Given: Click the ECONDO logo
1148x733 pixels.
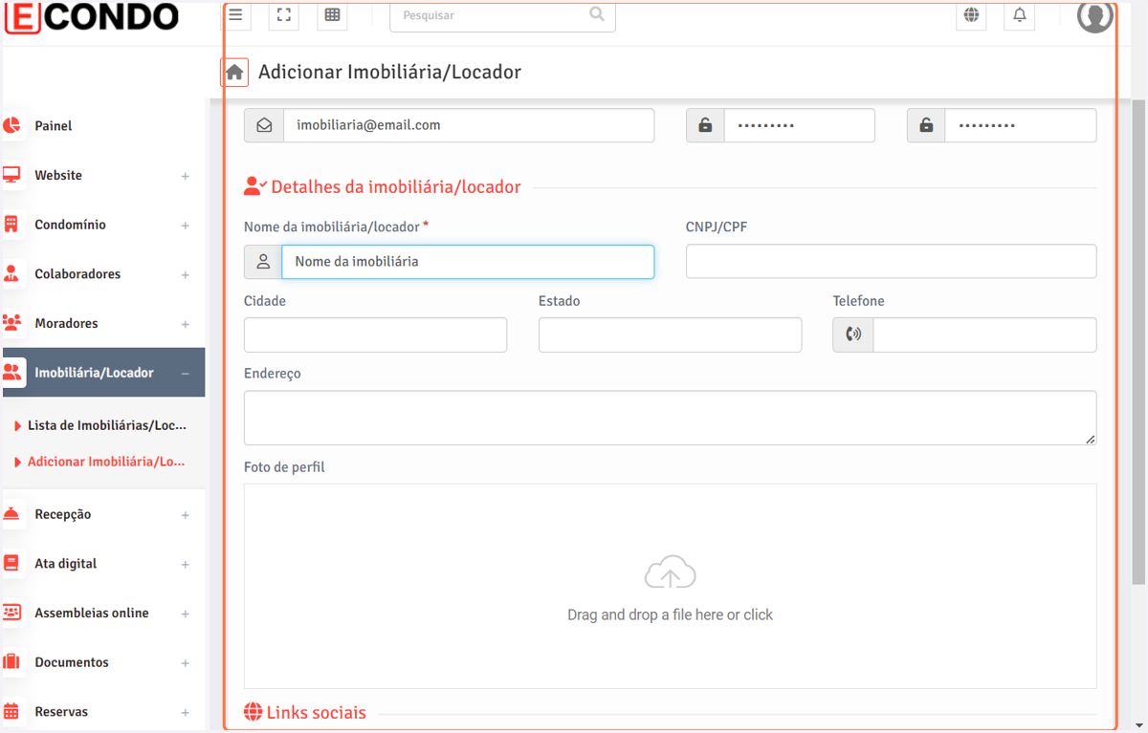Looking at the screenshot, I should [92, 17].
